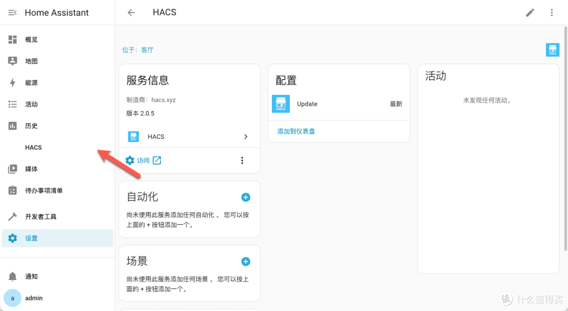Open the 媒体 media play icon
Viewport: 568px width, 311px height.
click(13, 169)
